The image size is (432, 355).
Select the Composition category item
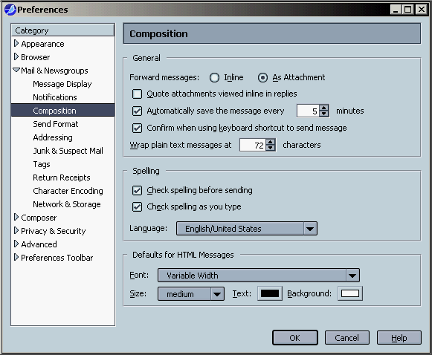[x=62, y=111]
